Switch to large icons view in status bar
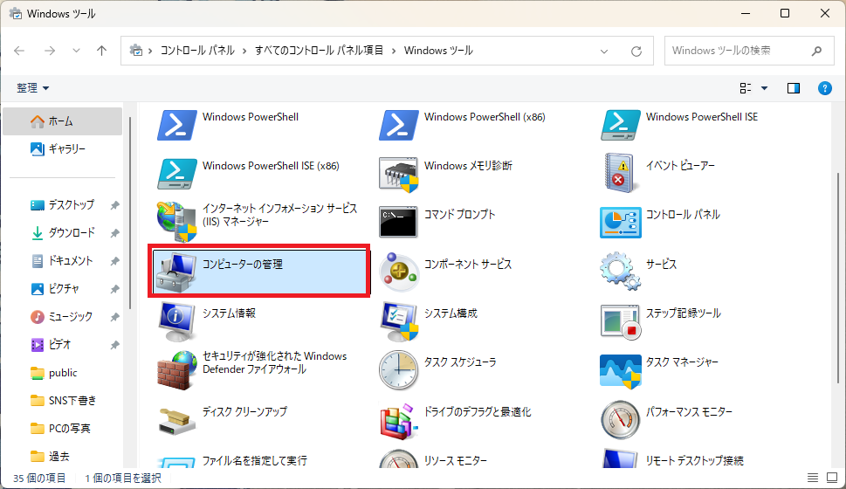This screenshot has height=489, width=846. pos(832,478)
